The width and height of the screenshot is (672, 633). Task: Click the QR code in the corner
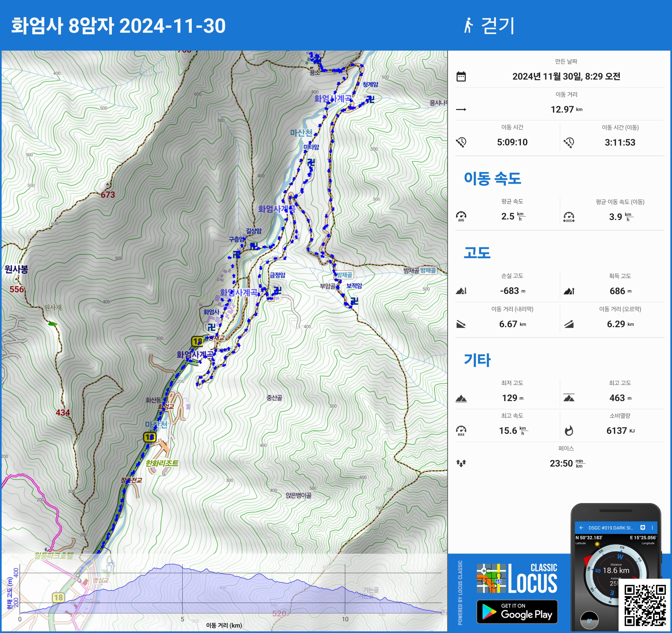tap(645, 606)
